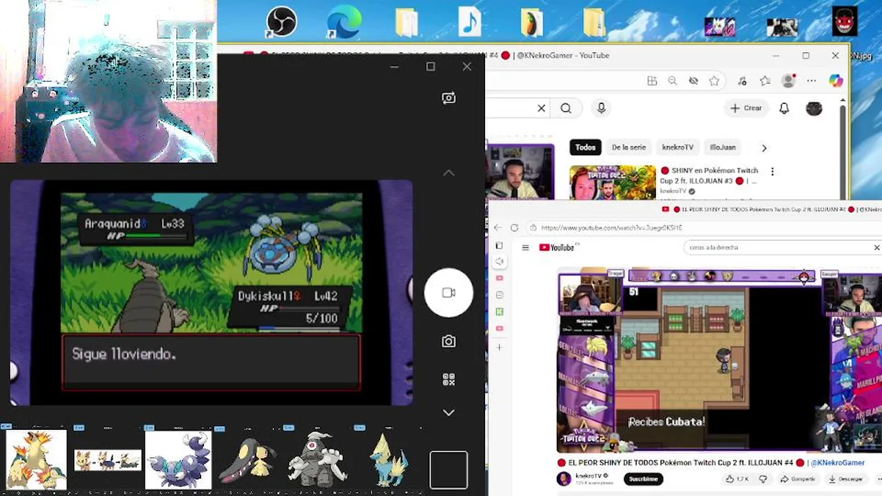882x496 pixels.
Task: Open tracking prevention eye icon
Action: [694, 81]
